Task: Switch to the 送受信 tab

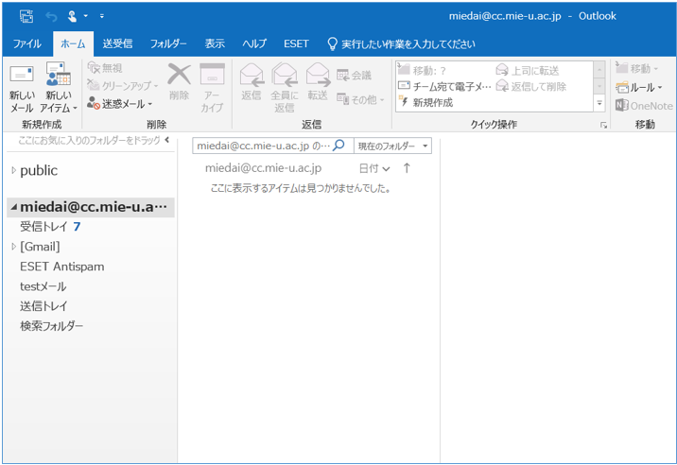Action: coord(117,43)
